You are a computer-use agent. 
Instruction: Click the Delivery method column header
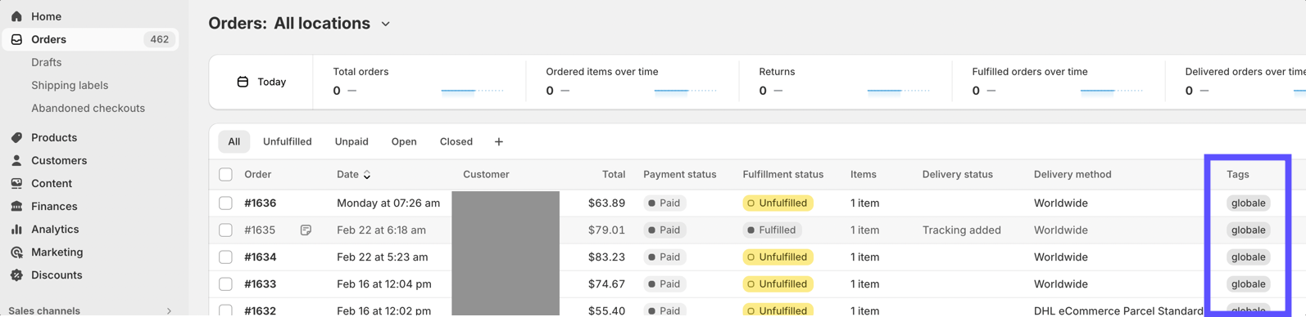tap(1072, 174)
